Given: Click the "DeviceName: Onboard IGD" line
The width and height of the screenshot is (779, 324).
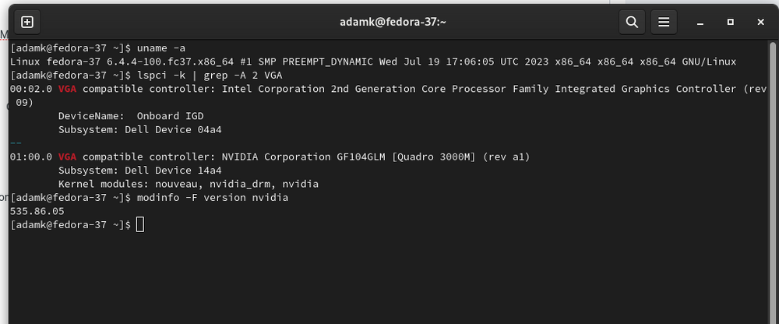Looking at the screenshot, I should [130, 116].
